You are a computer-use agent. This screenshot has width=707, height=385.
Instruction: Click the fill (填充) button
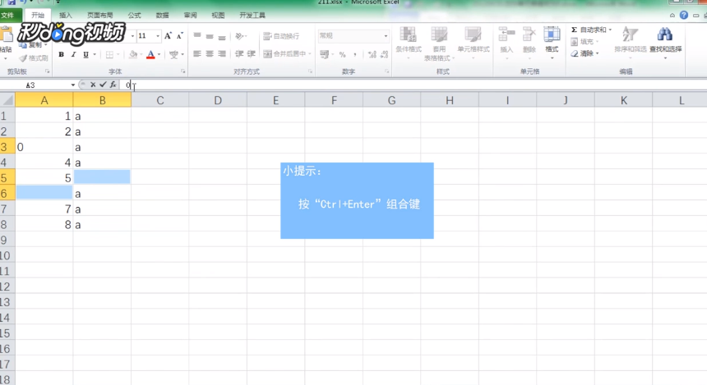(585, 41)
